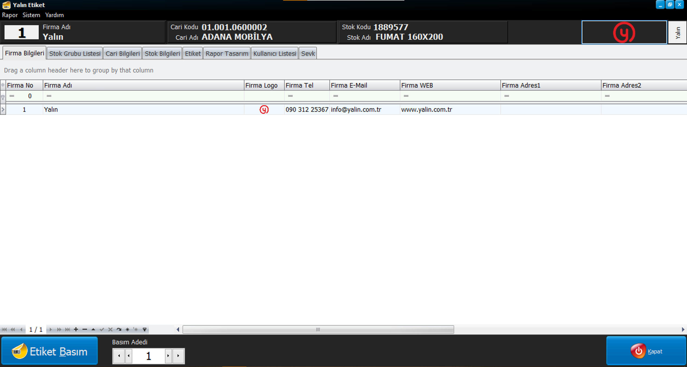Click the large Yalın logo in header
Viewport: 687px width, 367px height.
click(624, 32)
